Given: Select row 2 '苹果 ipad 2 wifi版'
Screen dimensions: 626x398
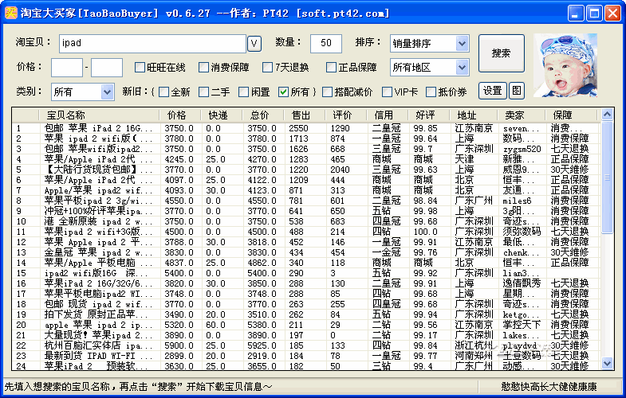Looking at the screenshot, I should point(305,139).
